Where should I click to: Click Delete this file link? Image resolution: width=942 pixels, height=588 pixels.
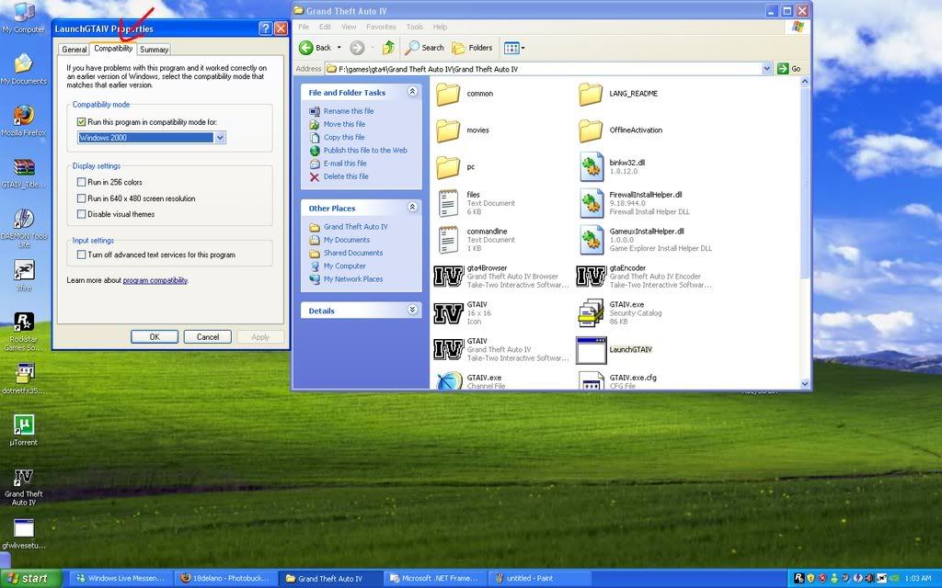click(x=346, y=176)
